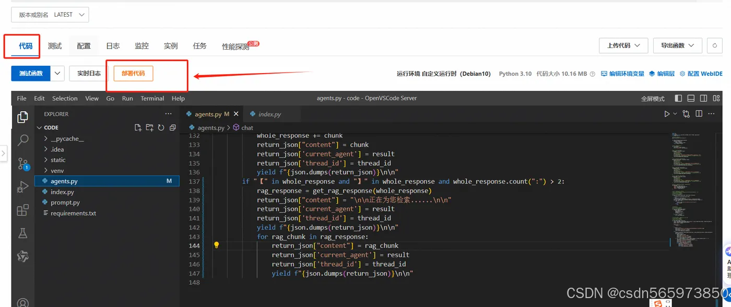Screen dimensions: 731x307
Task: Switch to the 测试 tab
Action: point(55,46)
